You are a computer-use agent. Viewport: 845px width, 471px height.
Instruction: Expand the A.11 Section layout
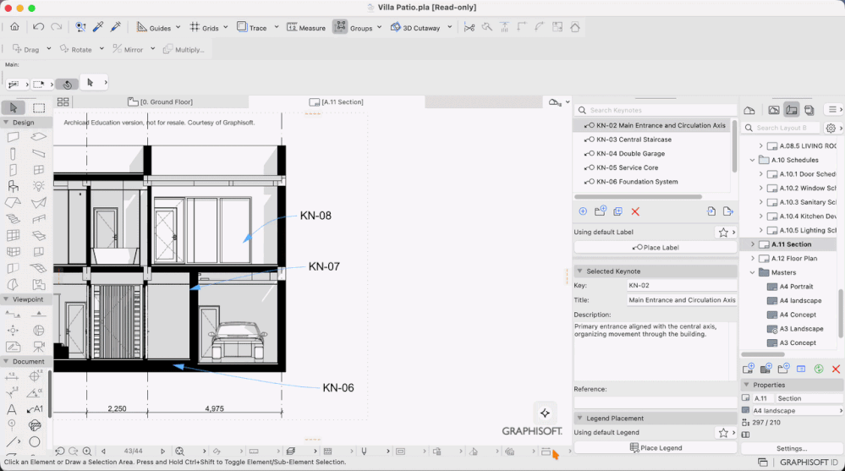coord(753,244)
